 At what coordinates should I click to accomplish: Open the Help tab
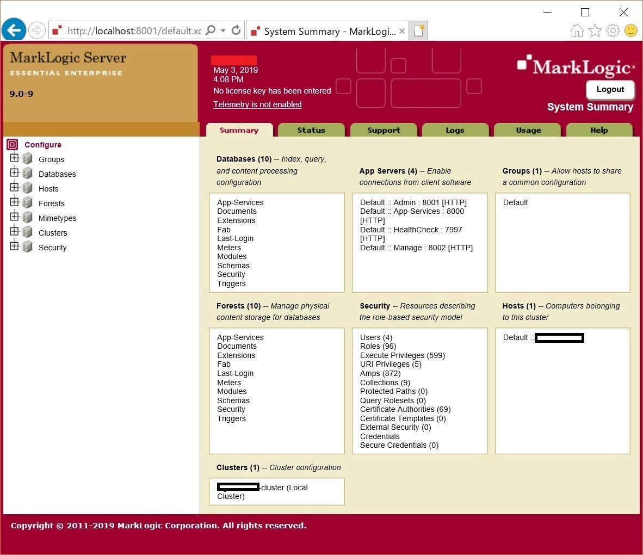click(x=599, y=130)
